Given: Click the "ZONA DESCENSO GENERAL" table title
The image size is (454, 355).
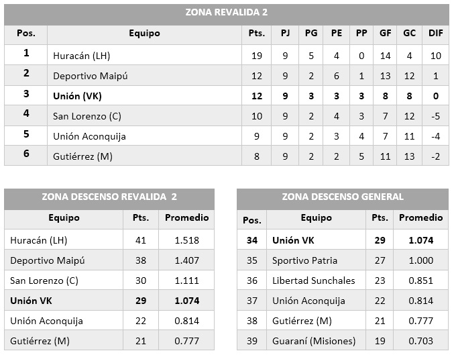Looking at the screenshot, I should point(343,197).
